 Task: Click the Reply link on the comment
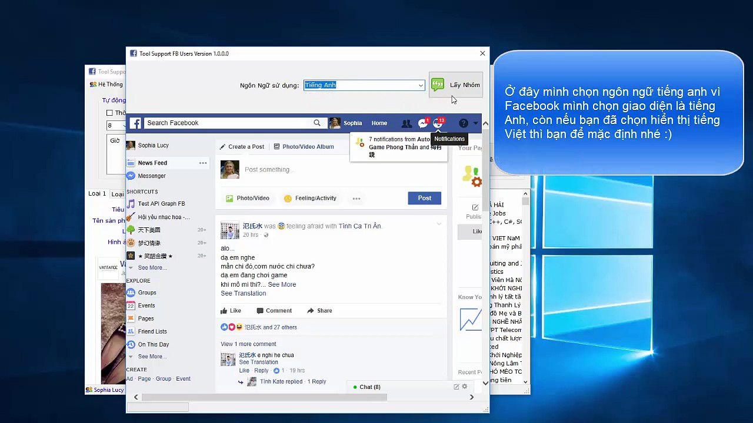click(261, 371)
